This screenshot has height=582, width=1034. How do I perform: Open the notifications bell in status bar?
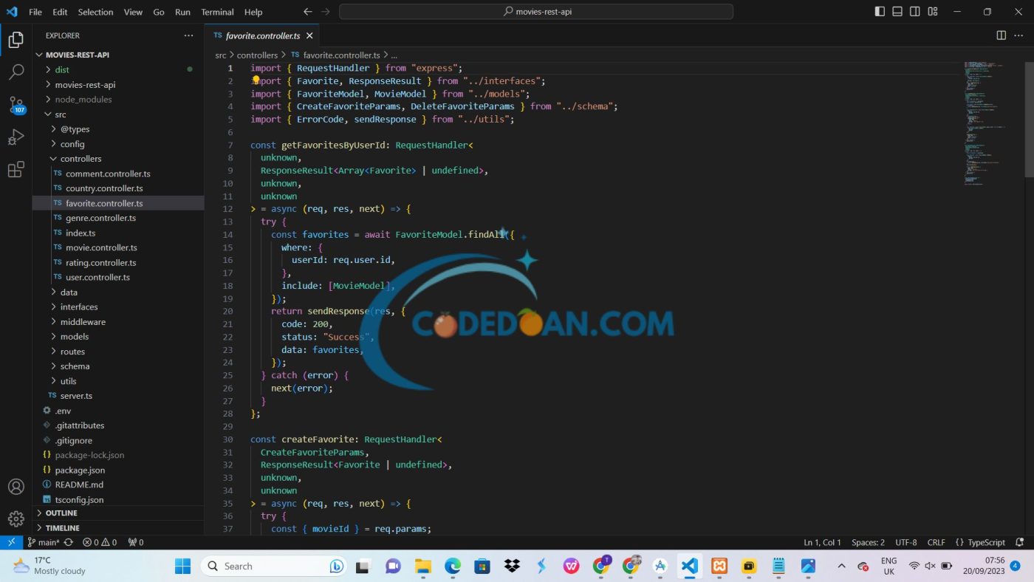(1021, 542)
